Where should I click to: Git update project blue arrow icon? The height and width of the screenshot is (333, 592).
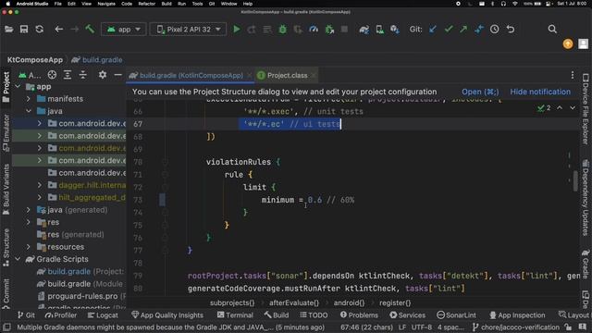[433, 29]
